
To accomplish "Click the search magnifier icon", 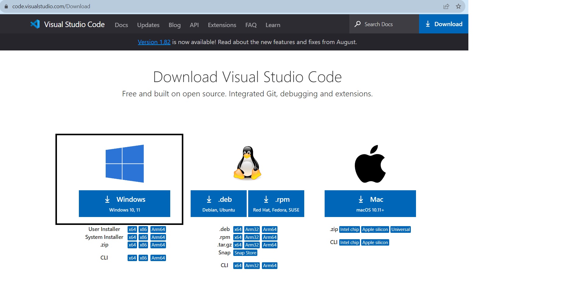I will [x=358, y=24].
